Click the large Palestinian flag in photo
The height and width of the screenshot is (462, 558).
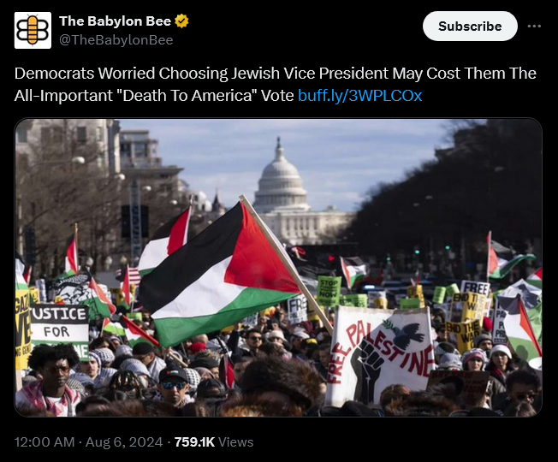coord(221,274)
